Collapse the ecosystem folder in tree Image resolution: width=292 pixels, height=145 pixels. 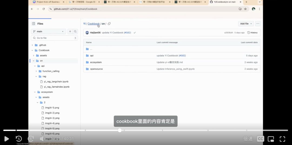click(35, 92)
